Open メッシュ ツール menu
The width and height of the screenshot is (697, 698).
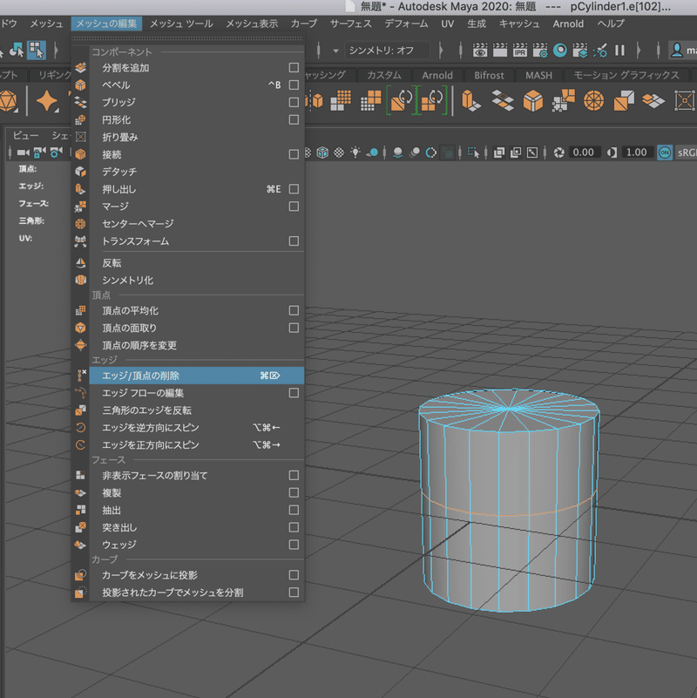(x=181, y=24)
